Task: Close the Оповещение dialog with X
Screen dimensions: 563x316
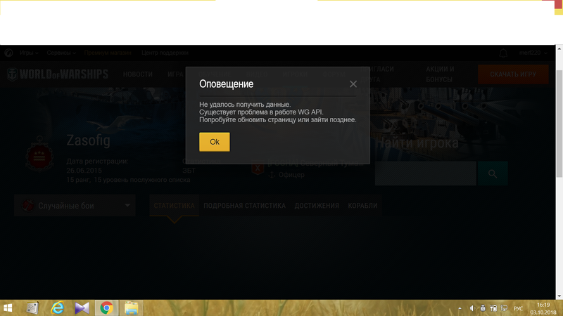Action: [x=353, y=84]
